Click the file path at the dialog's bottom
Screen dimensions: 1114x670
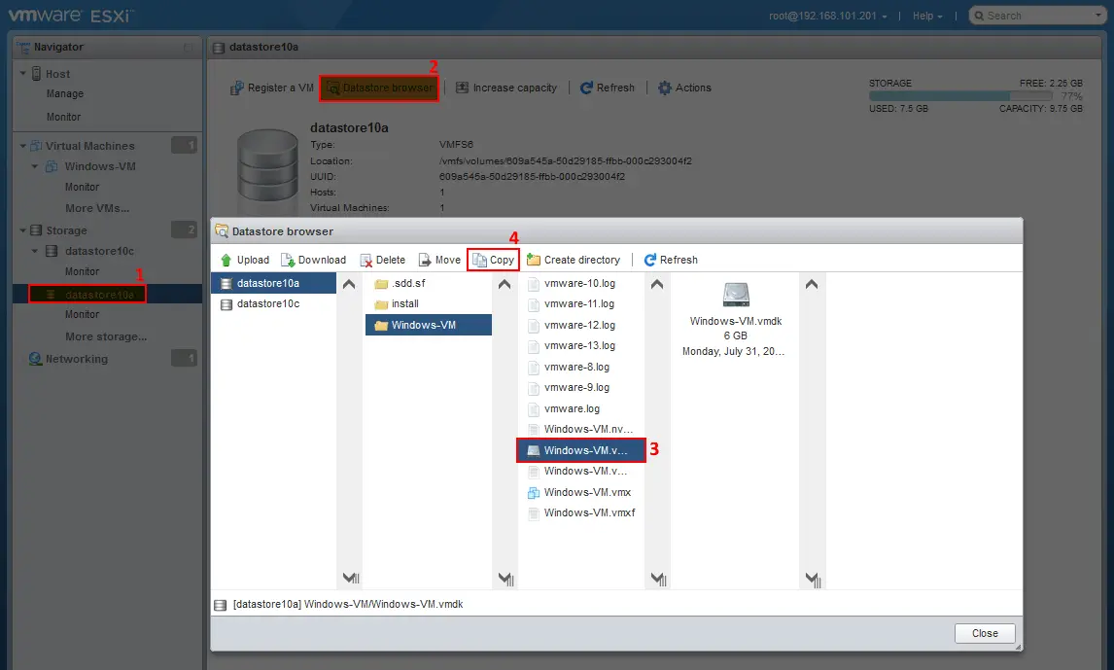coord(347,604)
